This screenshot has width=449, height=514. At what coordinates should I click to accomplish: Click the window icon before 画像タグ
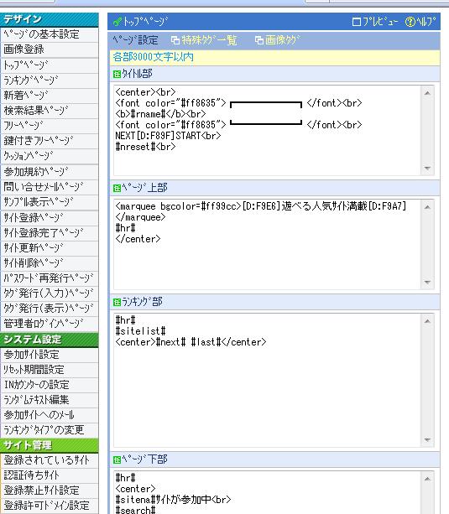pyautogui.click(x=259, y=40)
